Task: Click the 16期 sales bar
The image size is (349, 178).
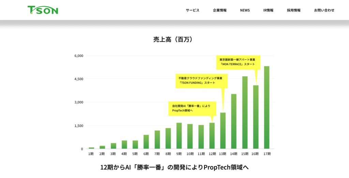Action: [256, 117]
